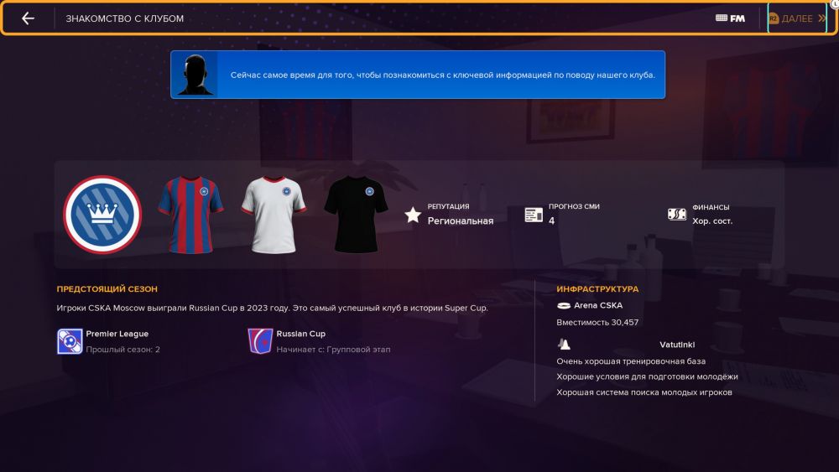Click the media prediction newspaper icon
This screenshot has width=839, height=472.
click(534, 215)
